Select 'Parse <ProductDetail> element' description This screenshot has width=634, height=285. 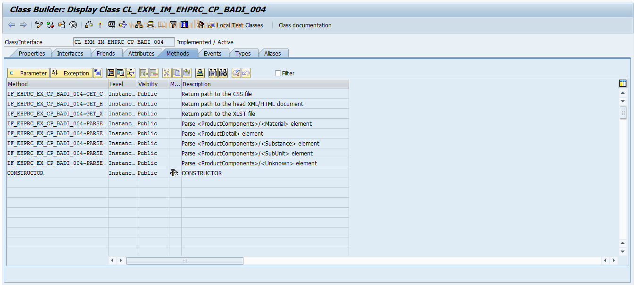point(265,133)
